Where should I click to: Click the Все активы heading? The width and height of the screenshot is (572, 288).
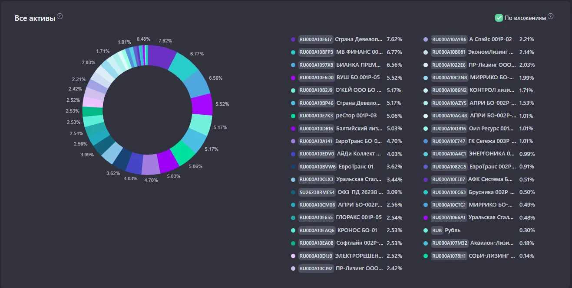(x=35, y=18)
